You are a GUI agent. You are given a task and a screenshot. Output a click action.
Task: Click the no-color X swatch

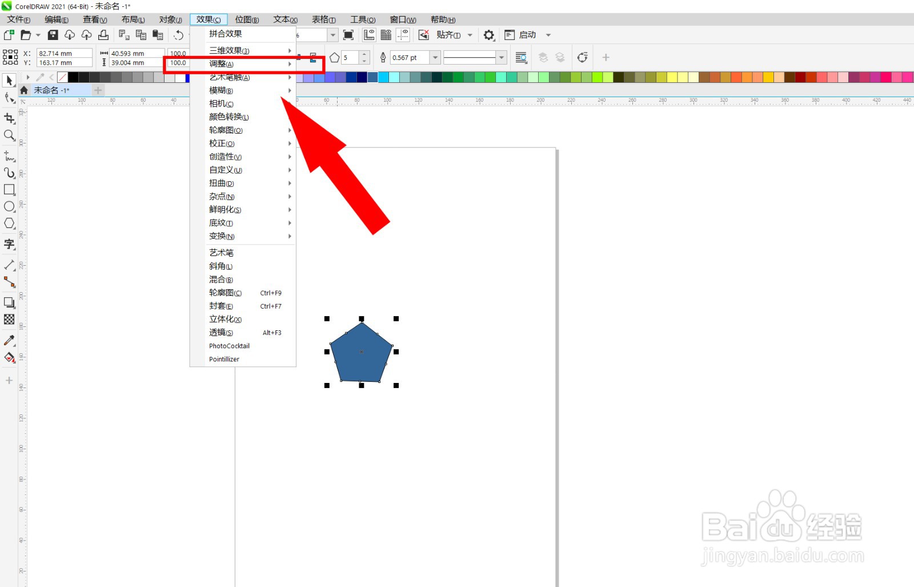pyautogui.click(x=62, y=77)
